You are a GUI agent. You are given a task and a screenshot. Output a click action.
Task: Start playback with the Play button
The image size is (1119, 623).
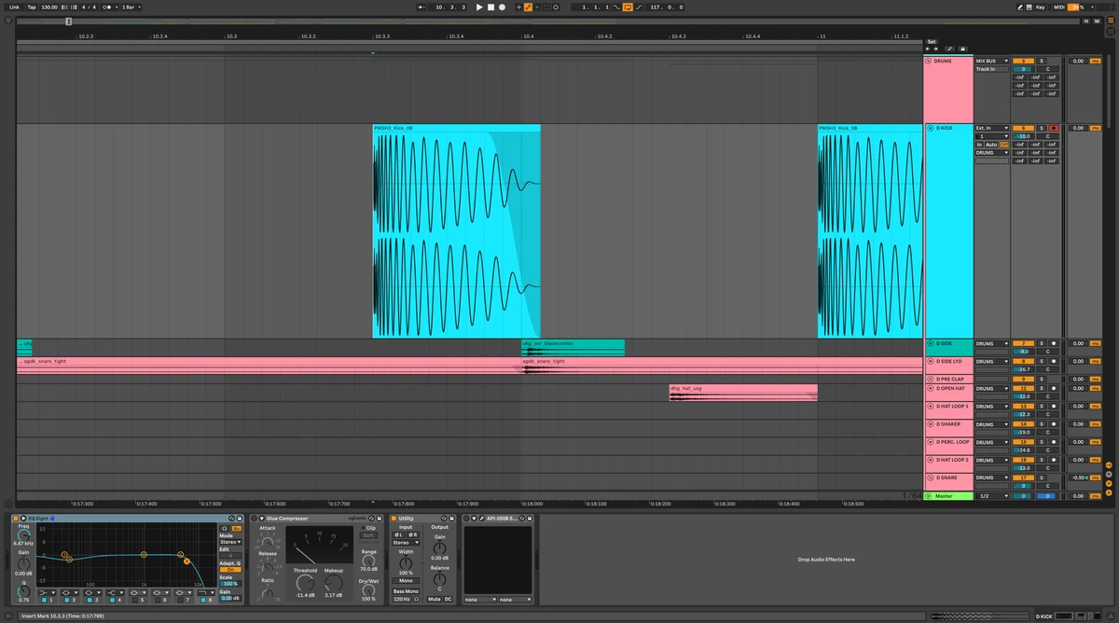point(479,7)
